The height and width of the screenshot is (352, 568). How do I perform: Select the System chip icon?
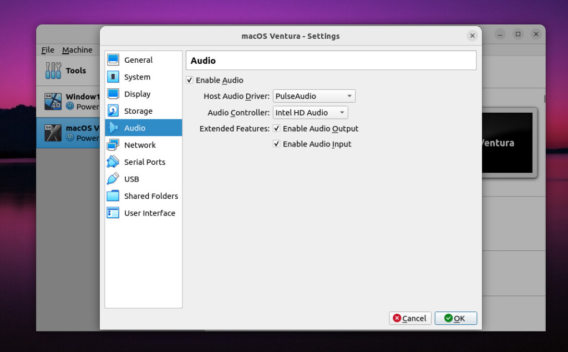click(113, 77)
